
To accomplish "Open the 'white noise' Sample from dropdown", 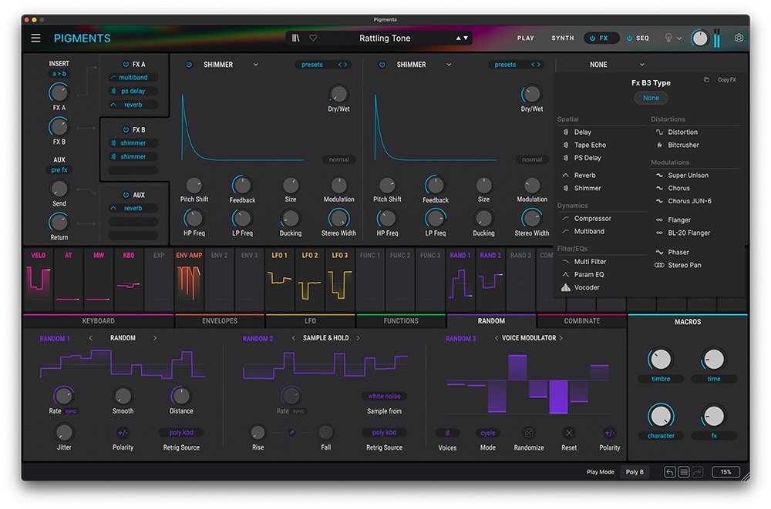I will (384, 396).
